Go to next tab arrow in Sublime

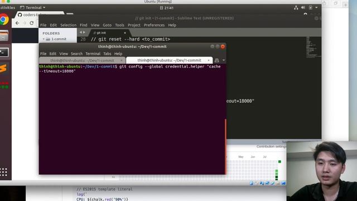click(x=84, y=32)
